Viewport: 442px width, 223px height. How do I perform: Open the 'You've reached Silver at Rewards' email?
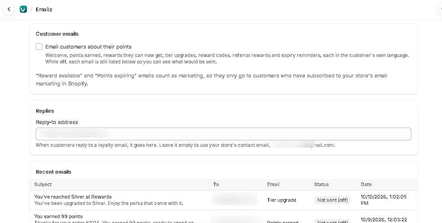[x=73, y=197]
